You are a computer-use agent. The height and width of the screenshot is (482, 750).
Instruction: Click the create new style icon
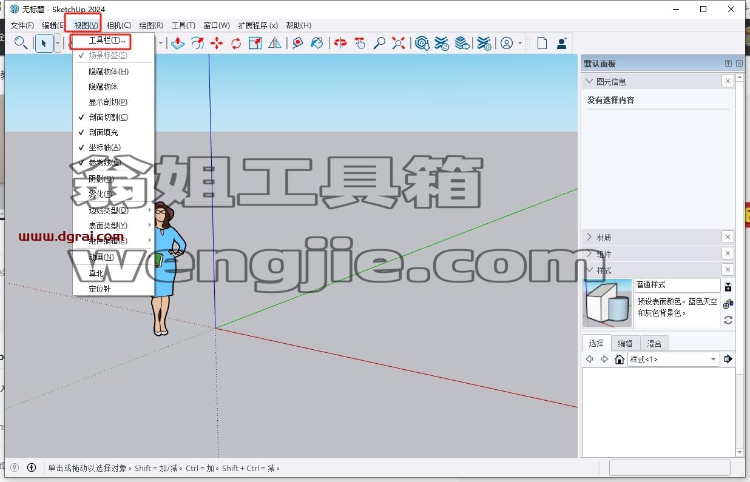point(728,303)
